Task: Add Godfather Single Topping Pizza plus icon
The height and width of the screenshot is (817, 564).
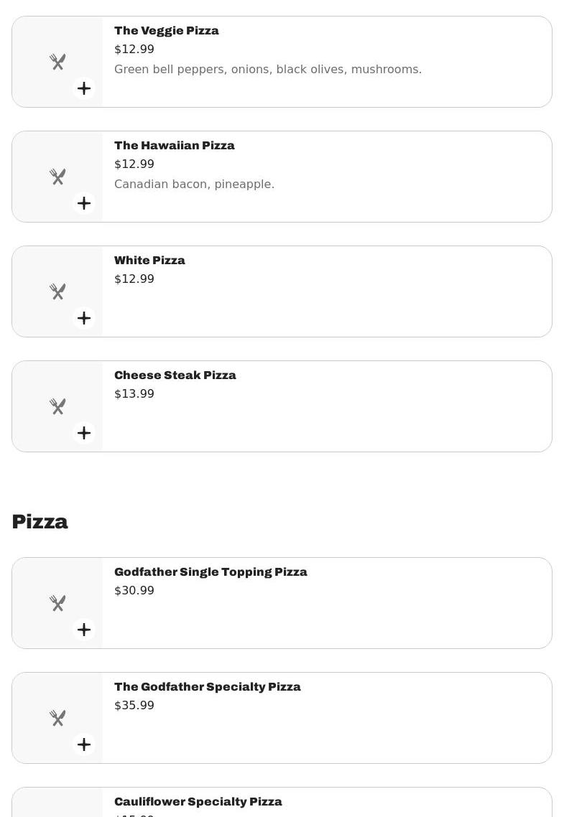Action: (84, 630)
